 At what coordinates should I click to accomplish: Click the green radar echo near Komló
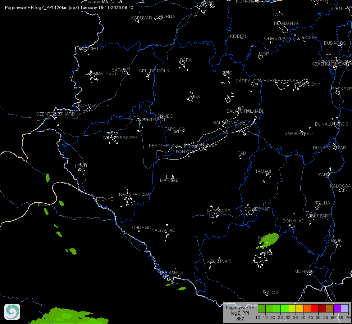click(269, 240)
